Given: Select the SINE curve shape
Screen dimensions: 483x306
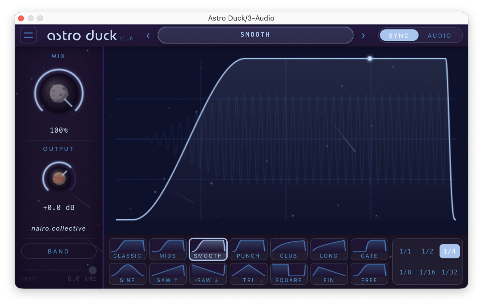Looking at the screenshot, I should coord(128,274).
